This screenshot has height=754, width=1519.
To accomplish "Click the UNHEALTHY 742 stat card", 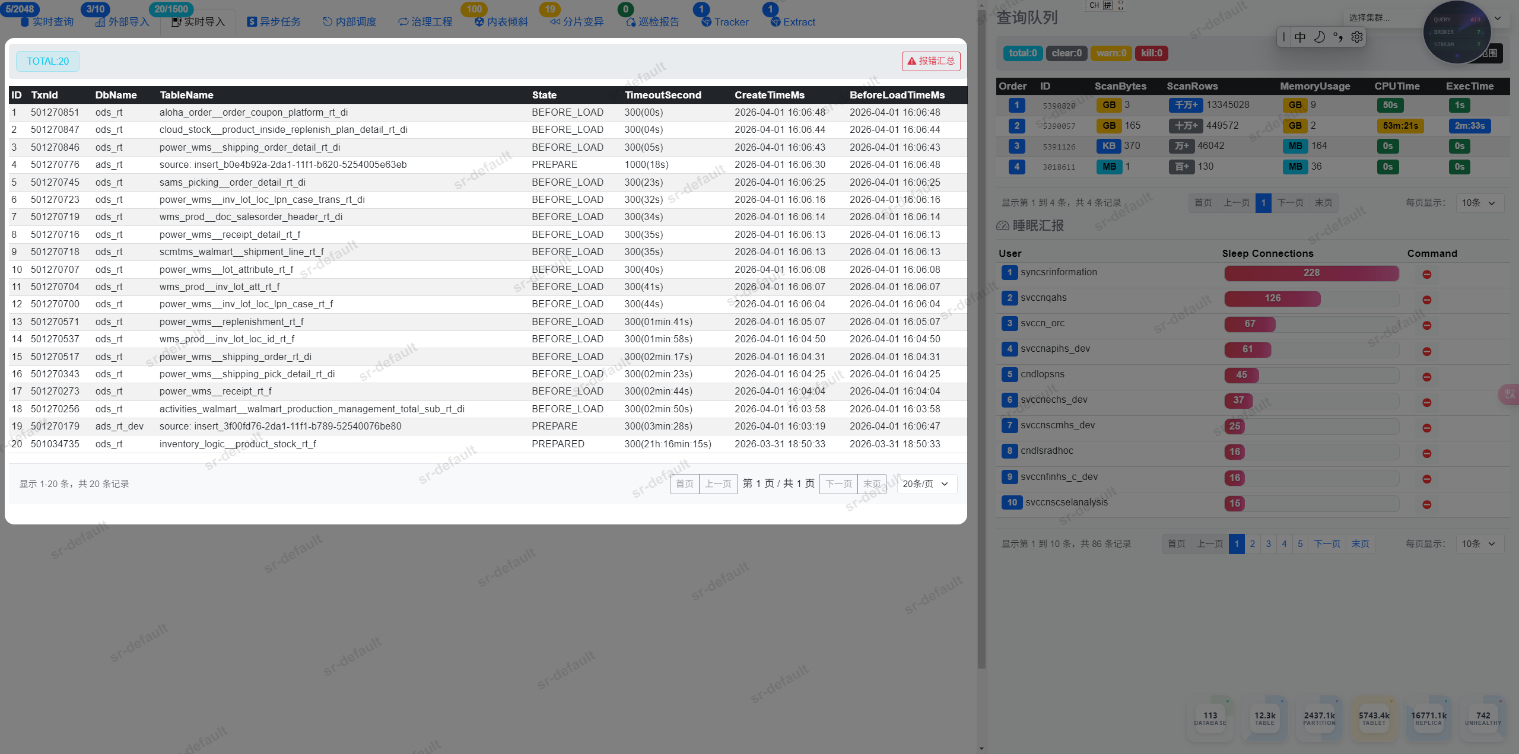I will pyautogui.click(x=1482, y=718).
